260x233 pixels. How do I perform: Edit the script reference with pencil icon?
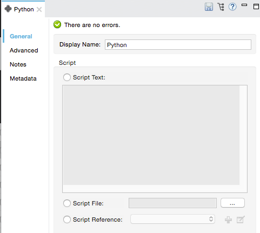(241, 219)
